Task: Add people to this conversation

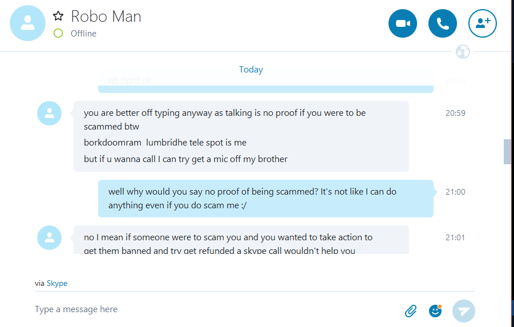Action: pyautogui.click(x=483, y=23)
